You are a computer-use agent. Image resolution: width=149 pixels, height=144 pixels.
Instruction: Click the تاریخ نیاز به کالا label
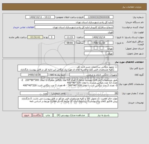58,75
